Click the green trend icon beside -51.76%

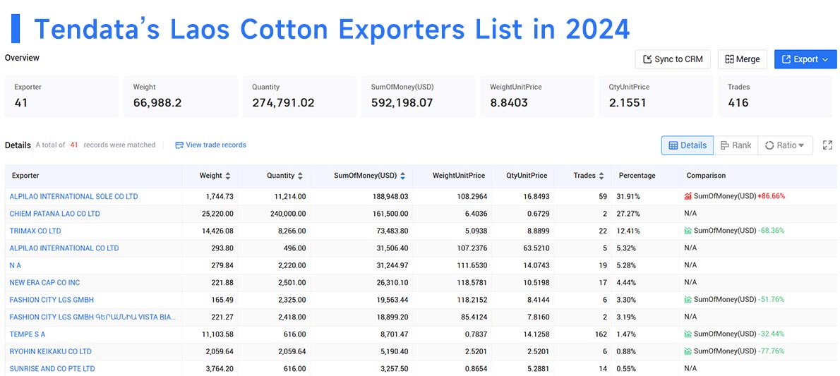[x=688, y=300]
